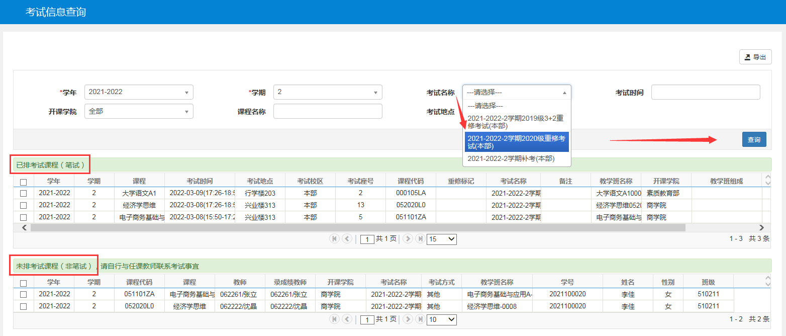Tick the checkbox for 大学语文A1 row

tap(24, 193)
